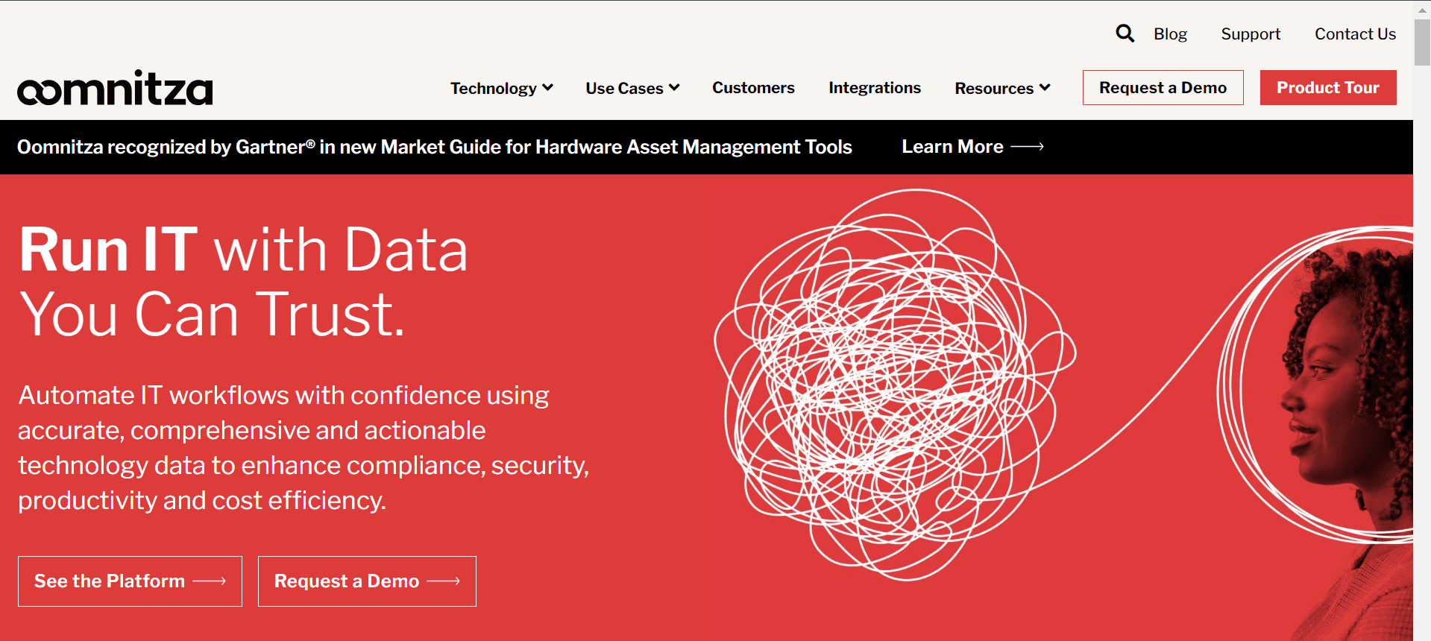This screenshot has height=641, width=1431.
Task: Click the scrollbar up arrow
Action: click(x=1422, y=9)
